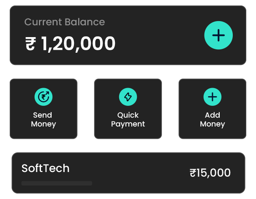This screenshot has width=256, height=199.
Task: Click the teal plus button beside the balance
Action: tap(218, 35)
